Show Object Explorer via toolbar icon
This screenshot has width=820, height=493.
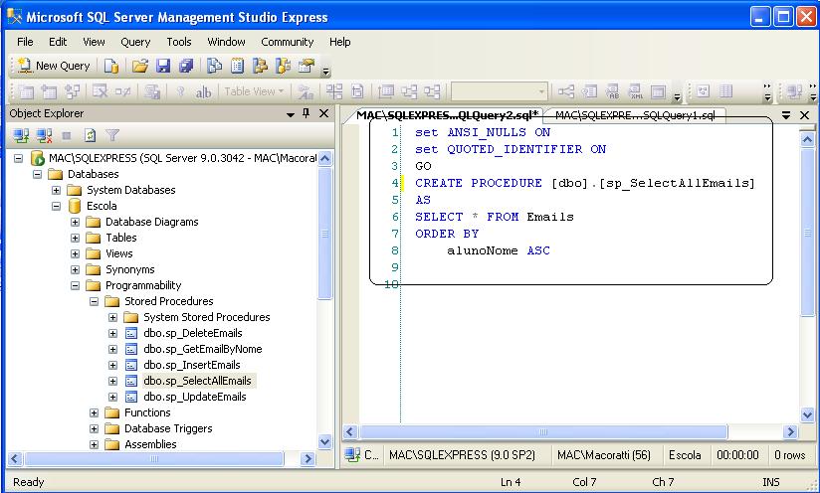pos(260,66)
